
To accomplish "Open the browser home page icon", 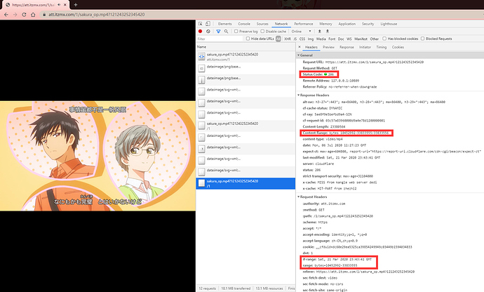I will pyautogui.click(x=33, y=15).
